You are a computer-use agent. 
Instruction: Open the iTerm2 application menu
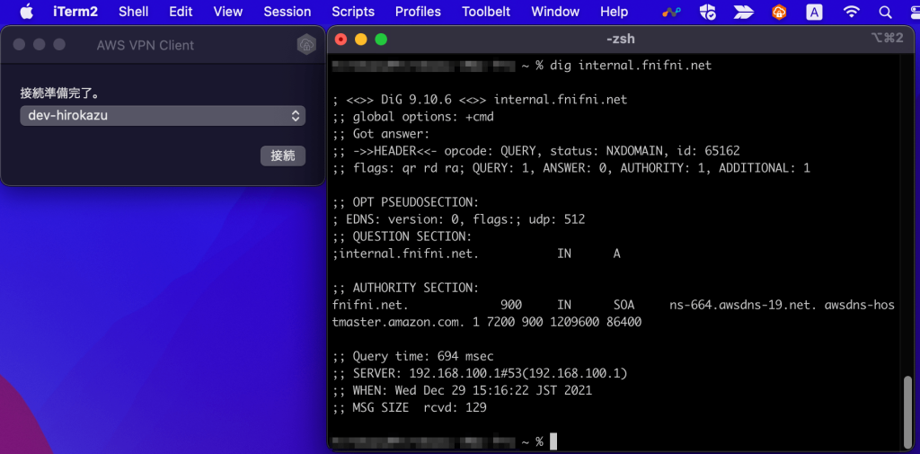click(x=75, y=12)
